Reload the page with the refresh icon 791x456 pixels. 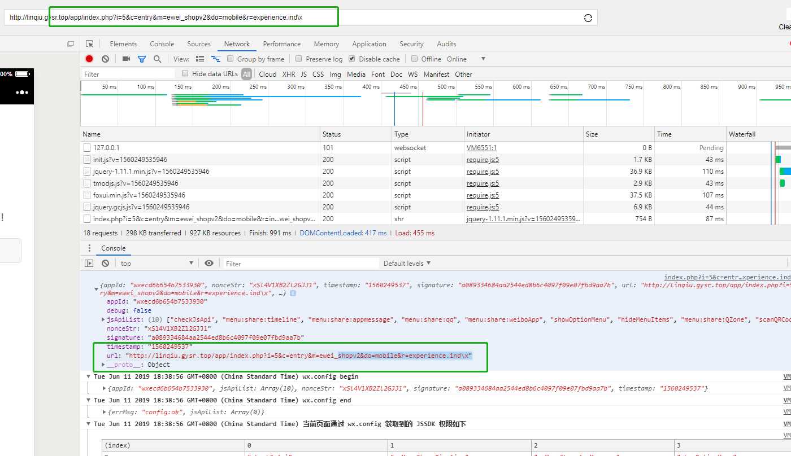click(588, 17)
